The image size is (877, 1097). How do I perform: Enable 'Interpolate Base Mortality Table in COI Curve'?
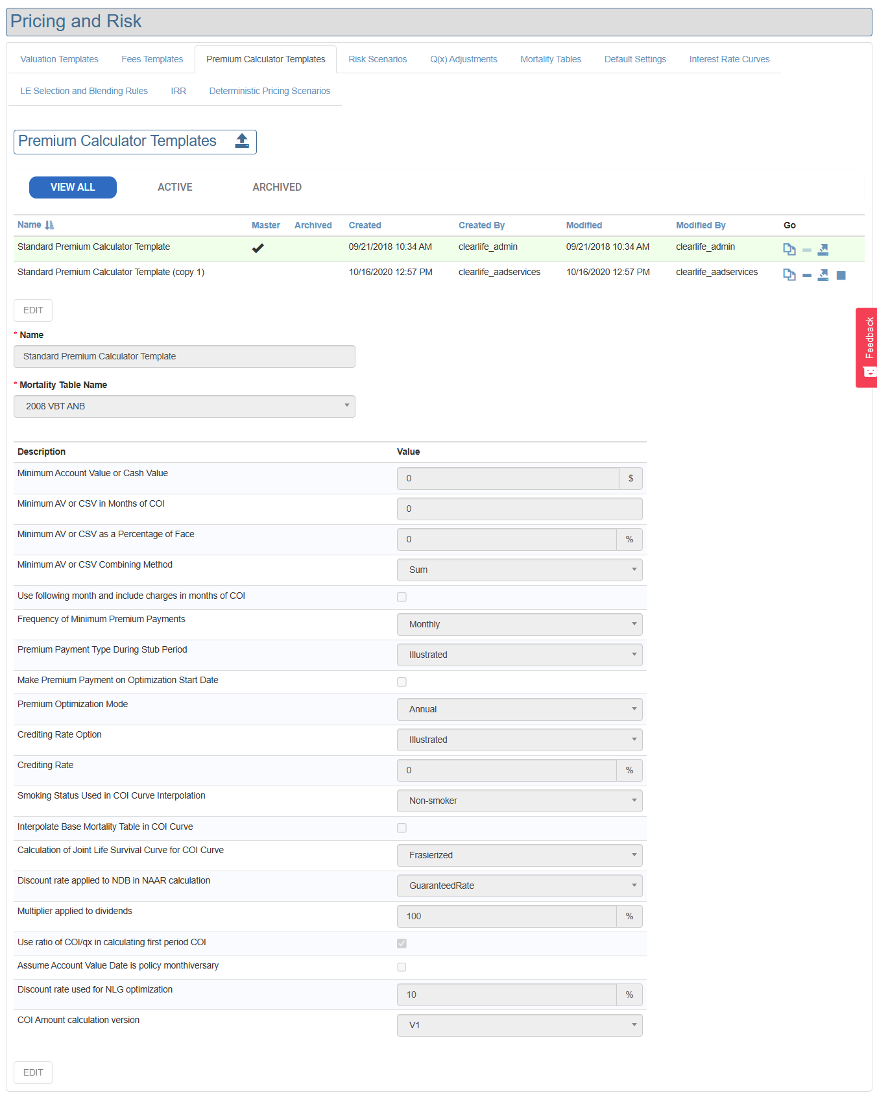coord(402,828)
